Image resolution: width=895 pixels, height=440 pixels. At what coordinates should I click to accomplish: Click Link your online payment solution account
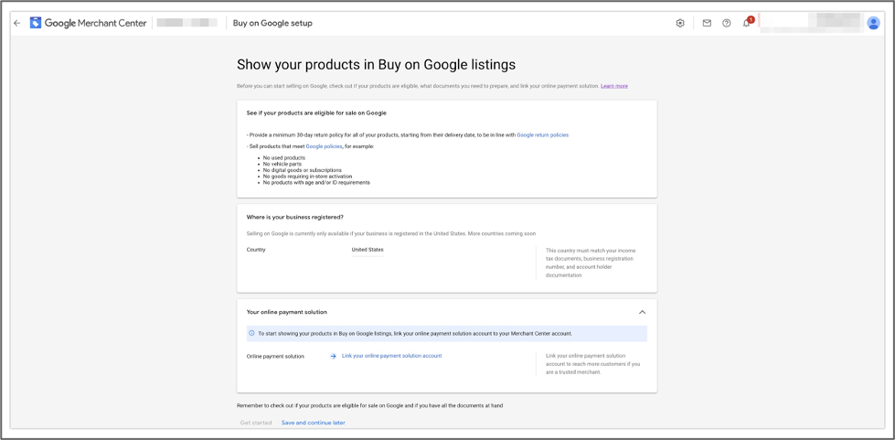point(391,356)
